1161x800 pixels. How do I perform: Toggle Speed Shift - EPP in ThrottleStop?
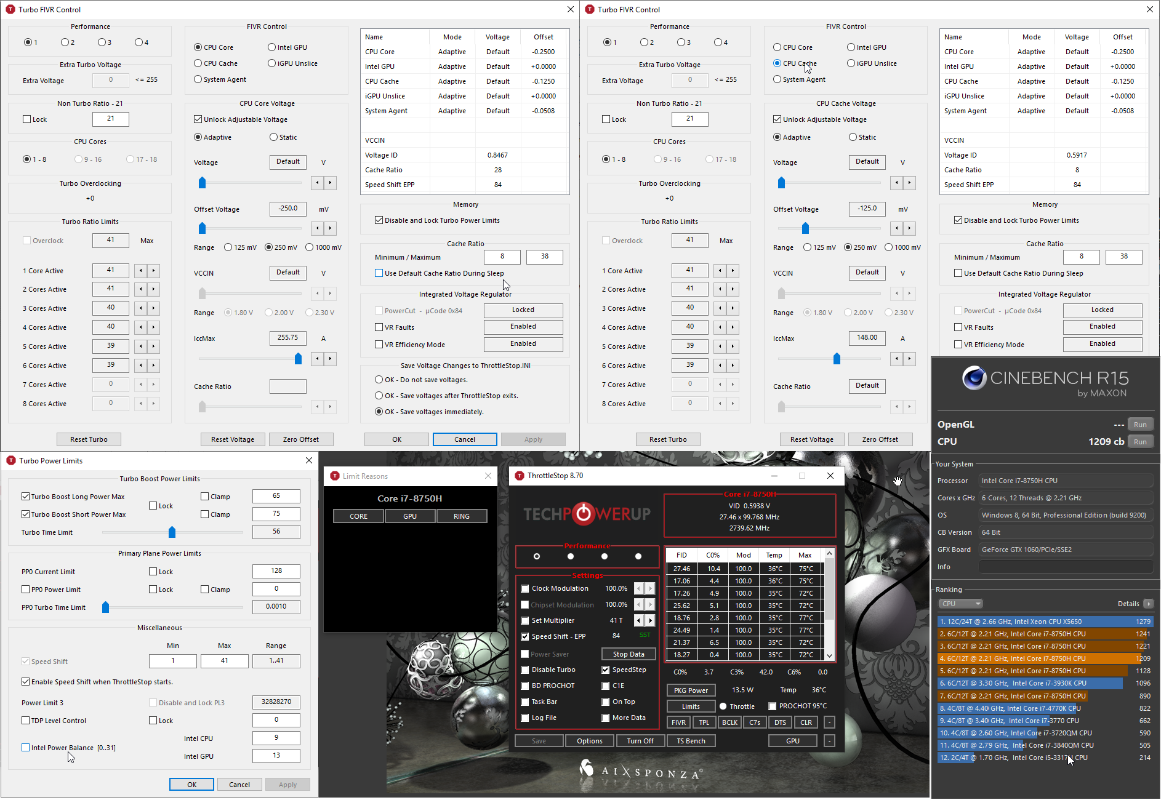[525, 637]
